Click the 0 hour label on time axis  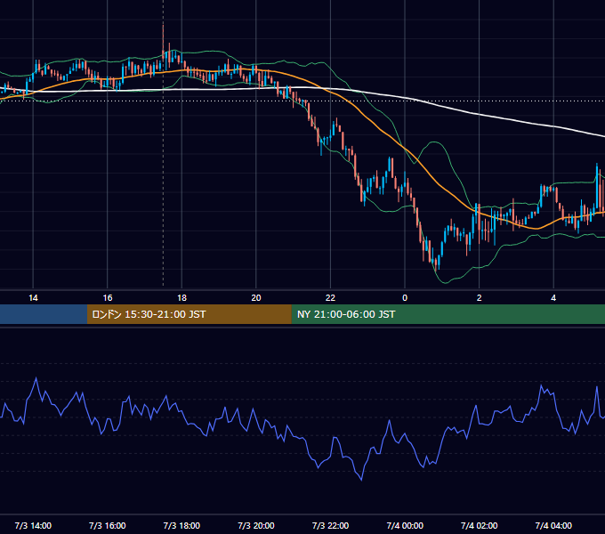click(x=405, y=298)
